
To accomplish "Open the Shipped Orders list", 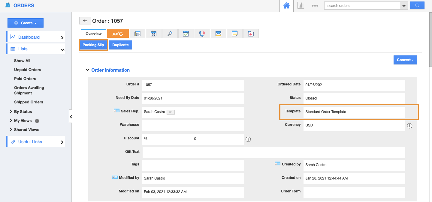I will [x=28, y=102].
